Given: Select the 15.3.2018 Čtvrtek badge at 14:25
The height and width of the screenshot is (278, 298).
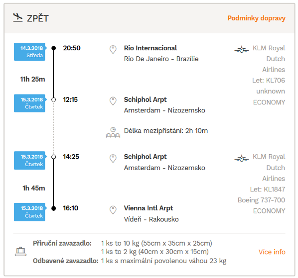Looking at the screenshot, I should (30, 161).
